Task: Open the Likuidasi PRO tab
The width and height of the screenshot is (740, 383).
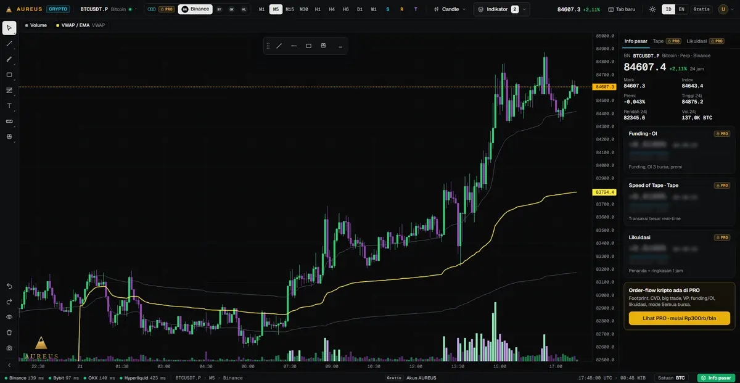Action: pos(705,41)
